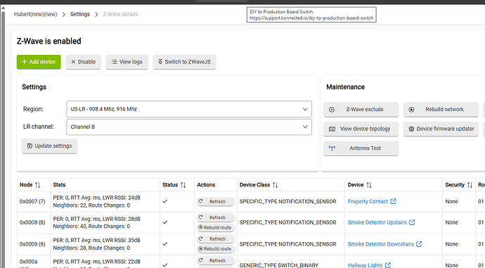Open View device topology
Screen dimensions: 485x268
361,129
